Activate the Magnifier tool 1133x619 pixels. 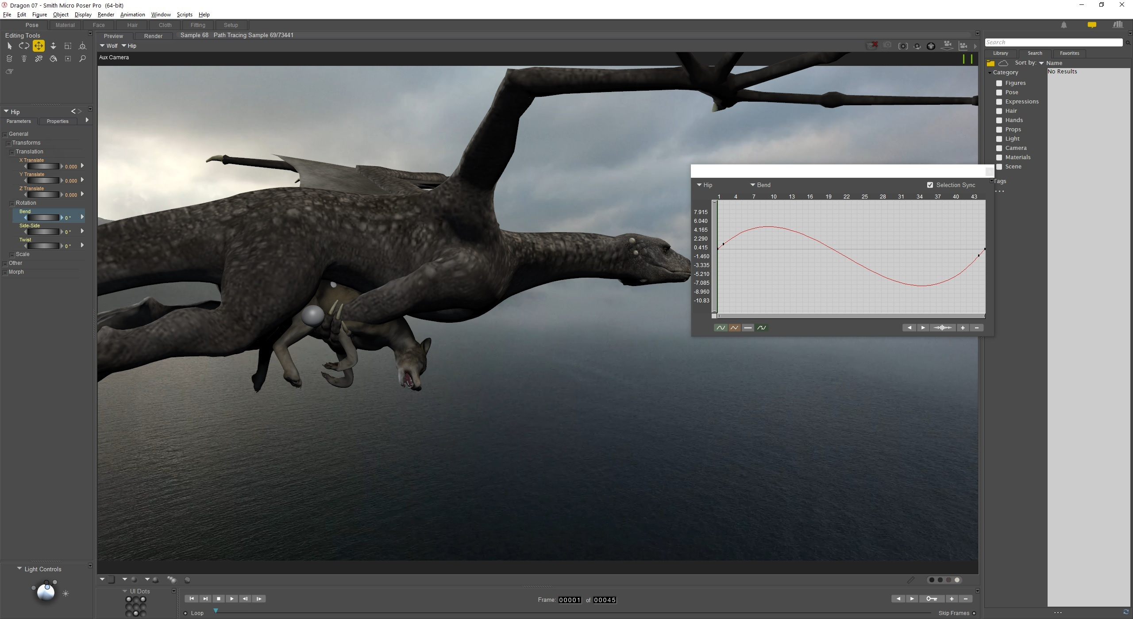pos(82,59)
